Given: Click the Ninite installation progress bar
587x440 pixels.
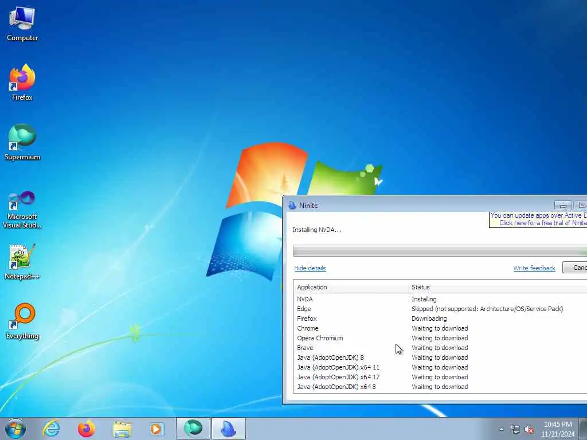Looking at the screenshot, I should (x=440, y=251).
